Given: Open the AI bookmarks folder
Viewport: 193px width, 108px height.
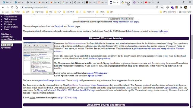Looking at the screenshot, I should click(x=79, y=12).
